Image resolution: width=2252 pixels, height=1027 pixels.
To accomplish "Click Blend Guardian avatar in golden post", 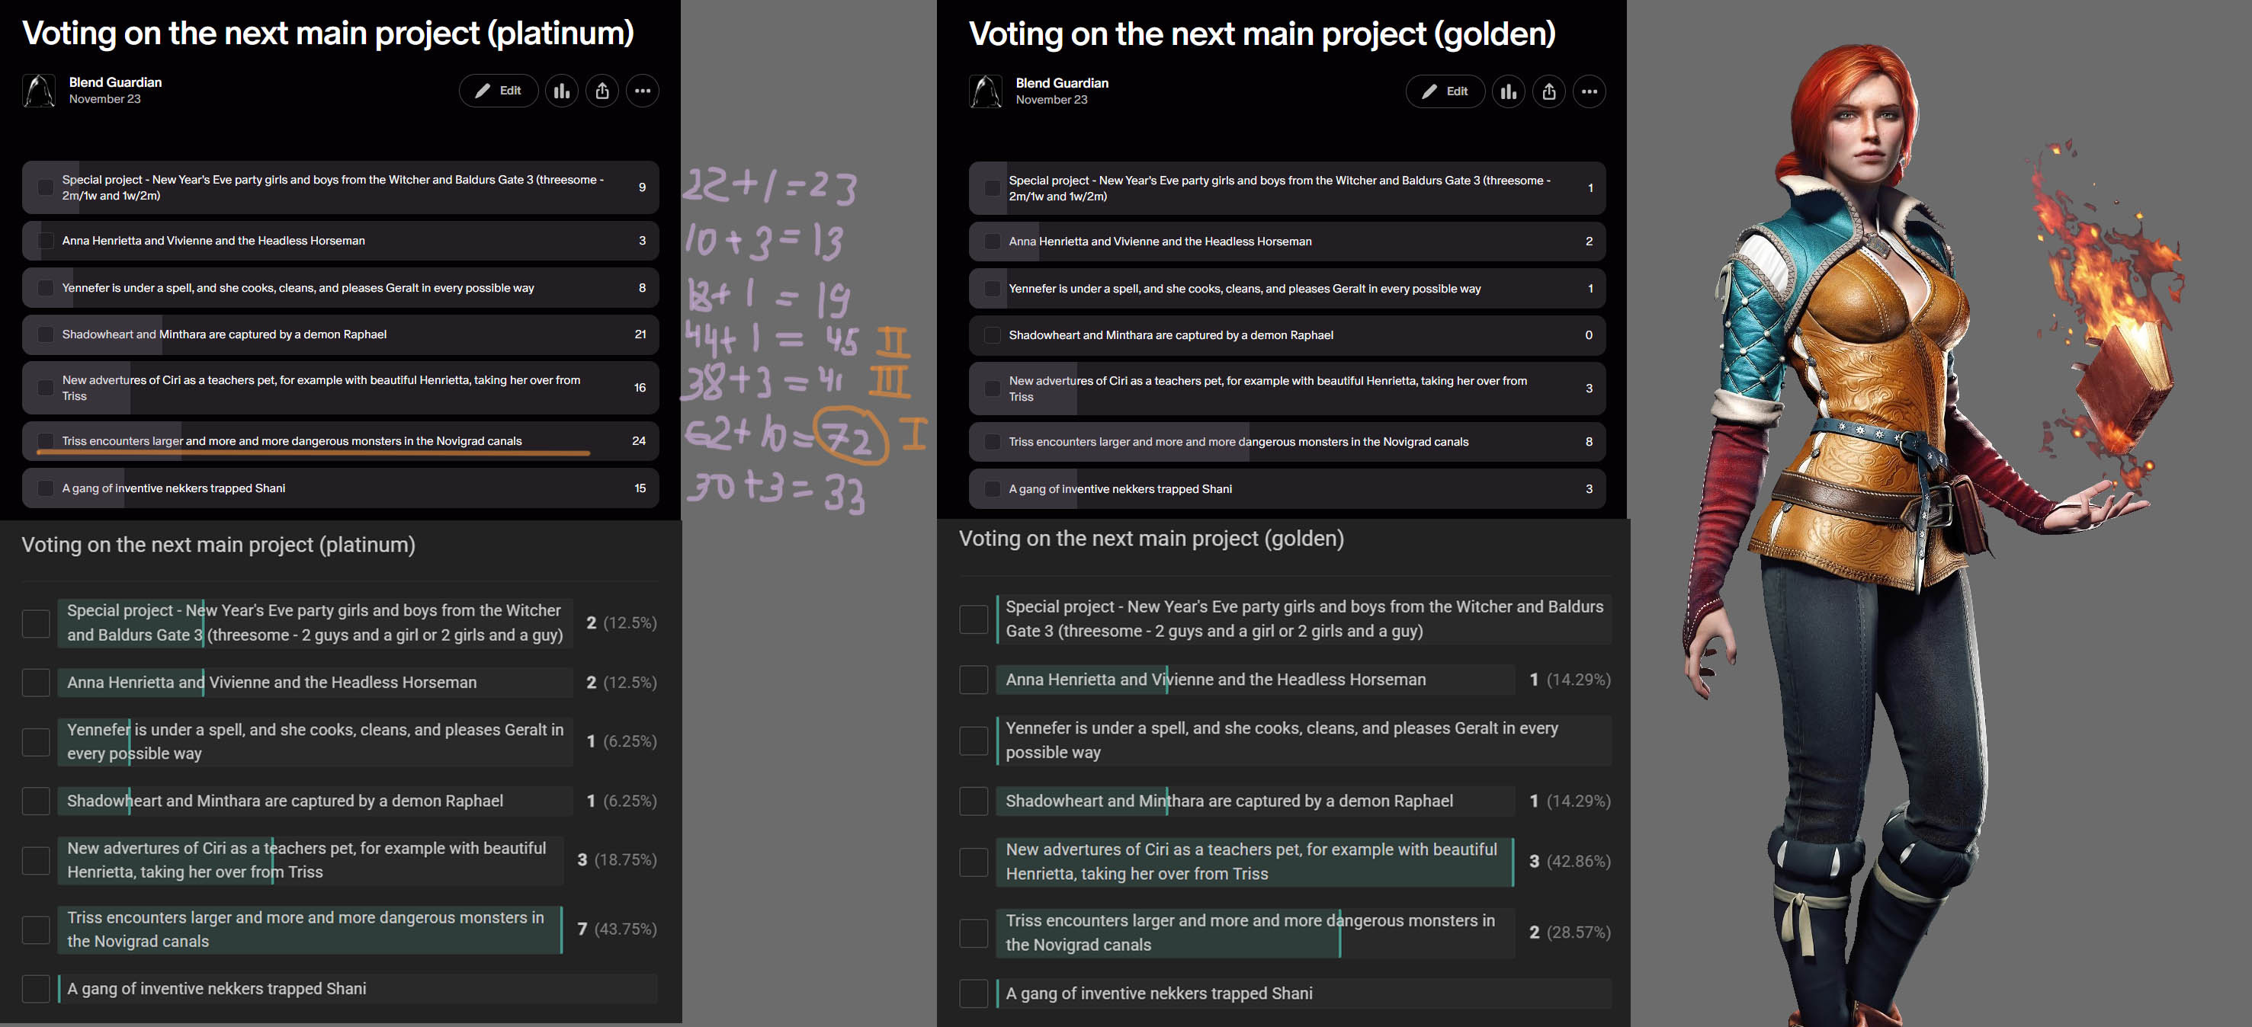I will pos(986,91).
